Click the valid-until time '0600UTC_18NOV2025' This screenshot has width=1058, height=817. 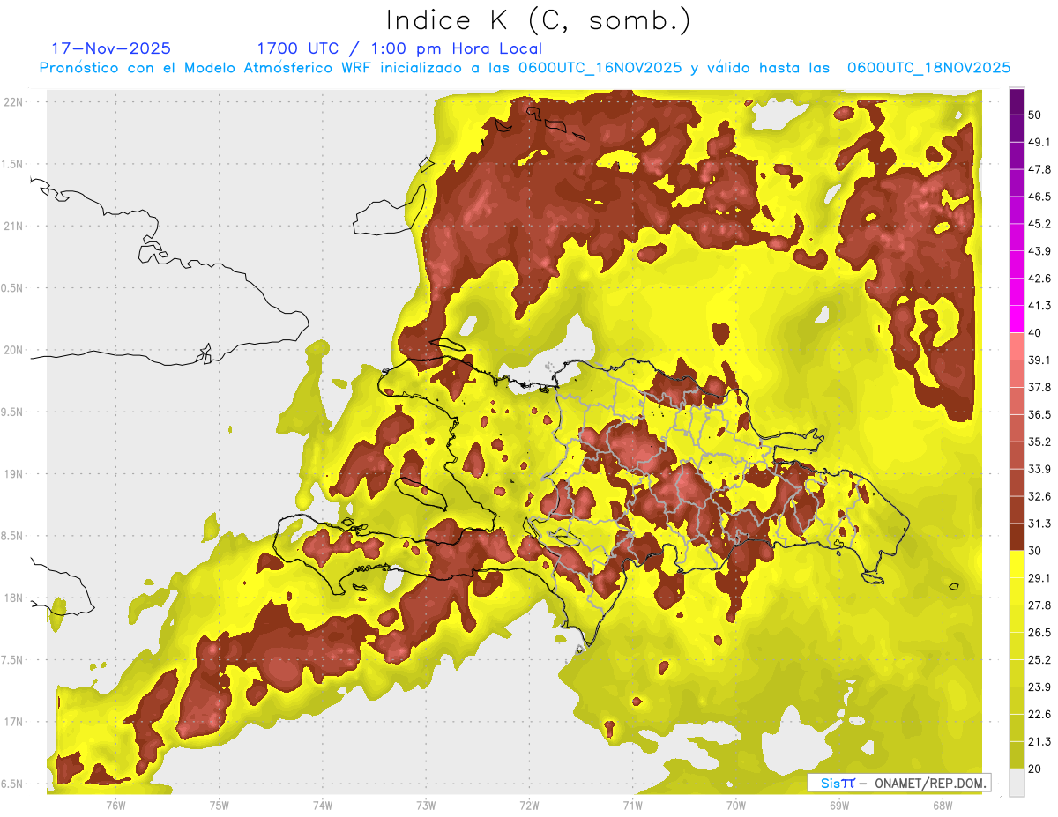pos(928,68)
